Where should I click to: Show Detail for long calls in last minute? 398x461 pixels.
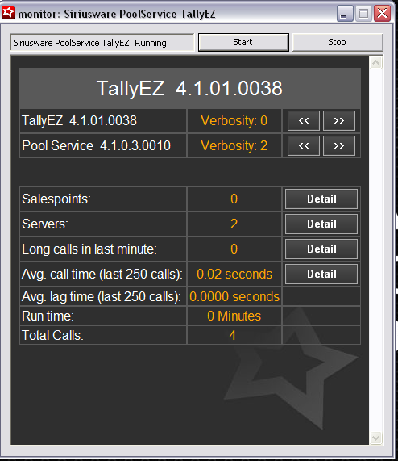coord(321,249)
